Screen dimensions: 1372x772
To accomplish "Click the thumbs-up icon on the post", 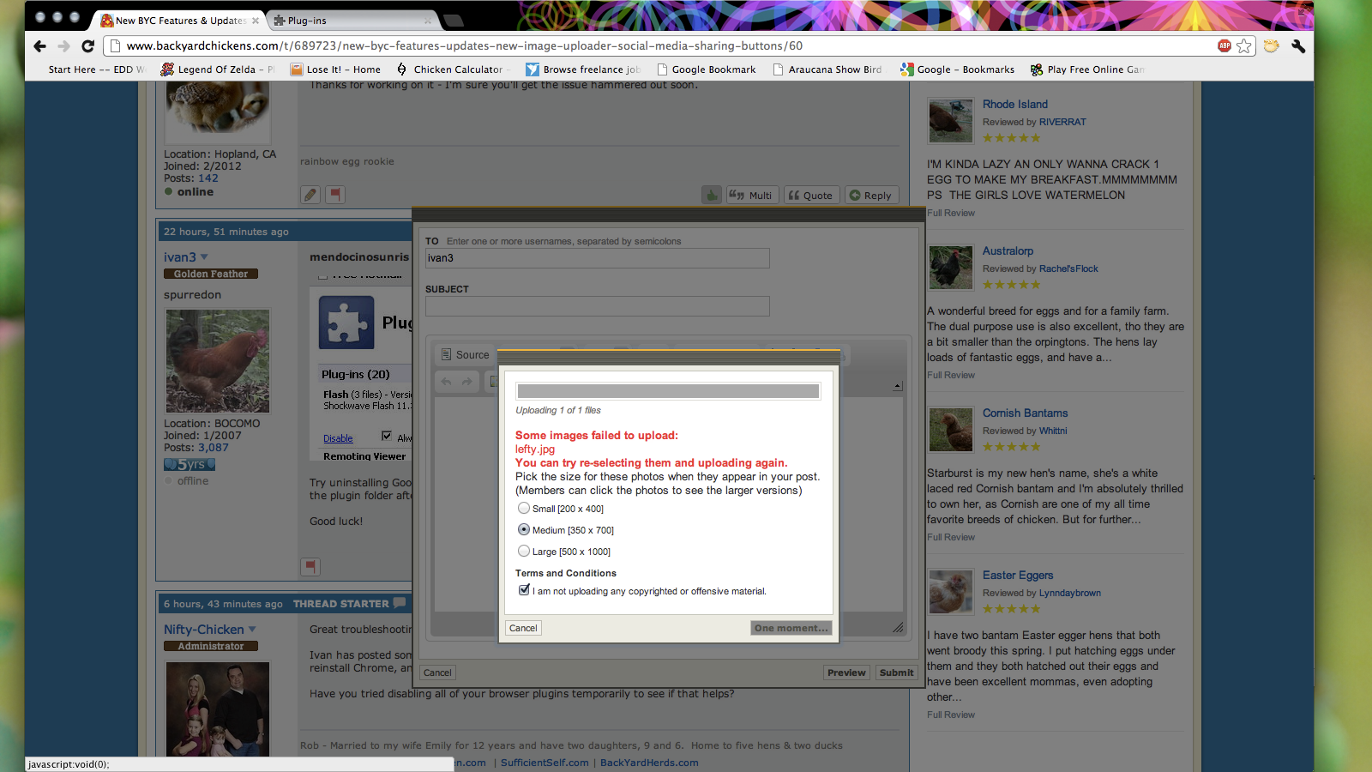I will pos(712,196).
